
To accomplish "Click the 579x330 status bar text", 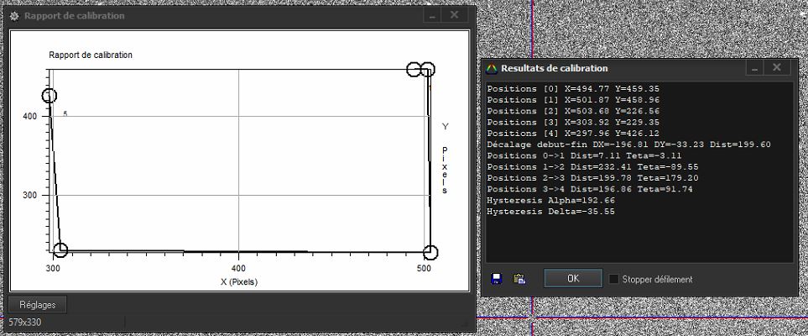I will 25,322.
